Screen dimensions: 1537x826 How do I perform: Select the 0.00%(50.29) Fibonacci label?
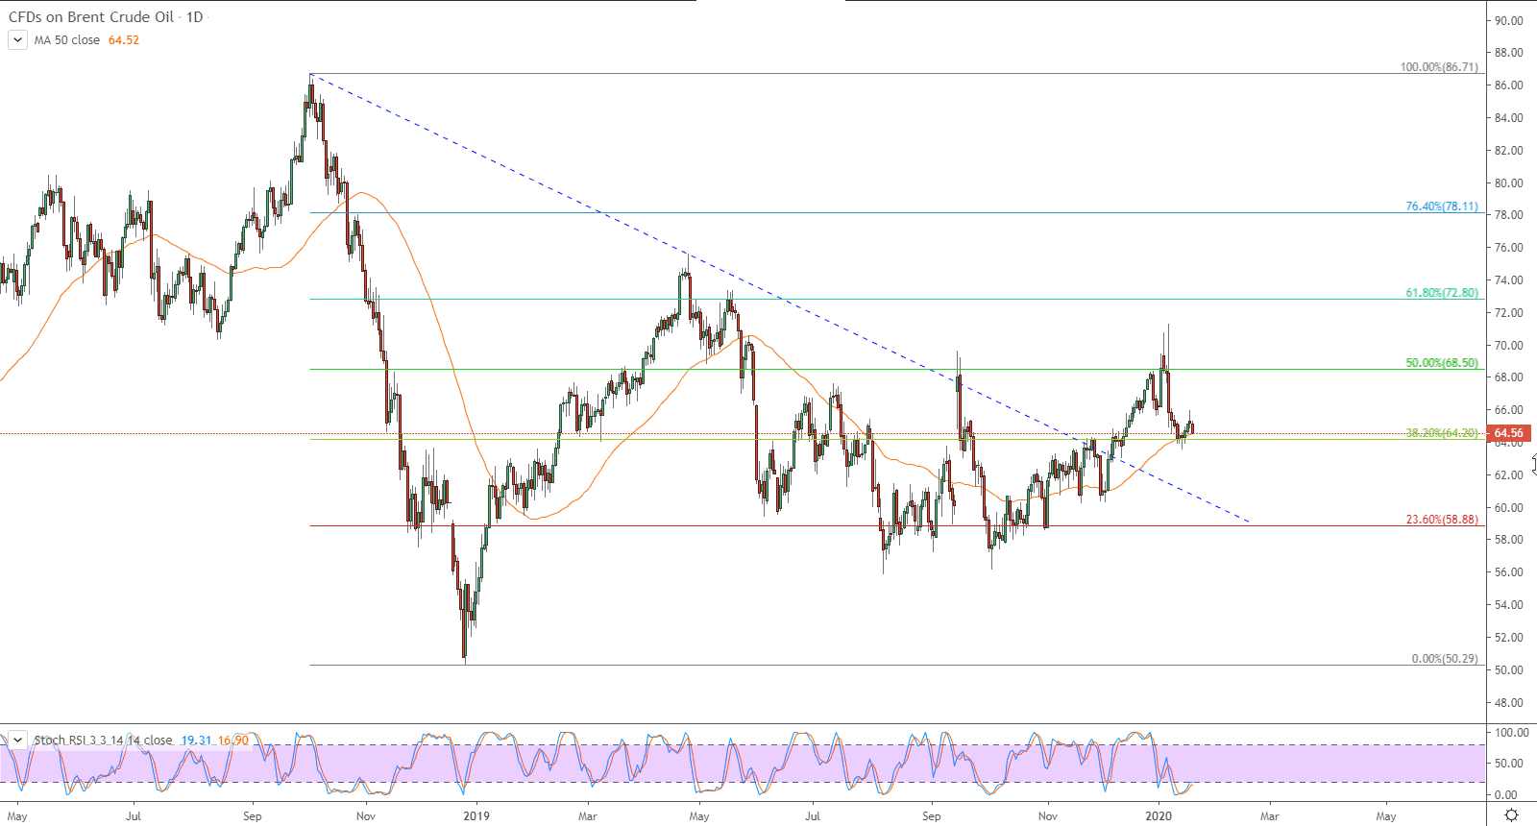1445,659
